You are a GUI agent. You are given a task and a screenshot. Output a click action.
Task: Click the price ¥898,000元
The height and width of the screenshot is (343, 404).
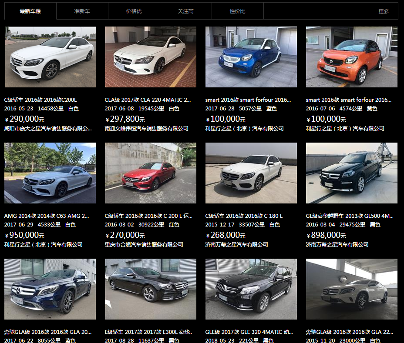pos(326,235)
